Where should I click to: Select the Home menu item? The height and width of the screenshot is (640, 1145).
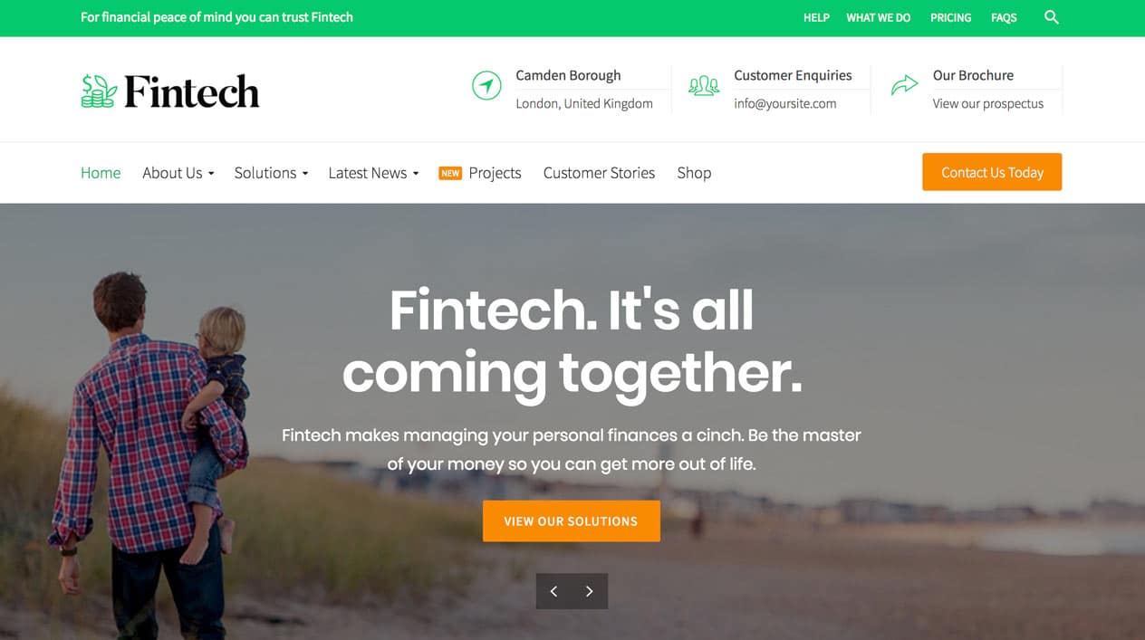[x=101, y=173]
